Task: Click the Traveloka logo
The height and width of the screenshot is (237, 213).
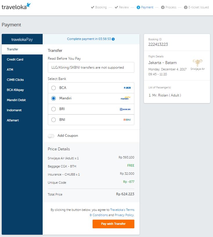Action: point(16,6)
